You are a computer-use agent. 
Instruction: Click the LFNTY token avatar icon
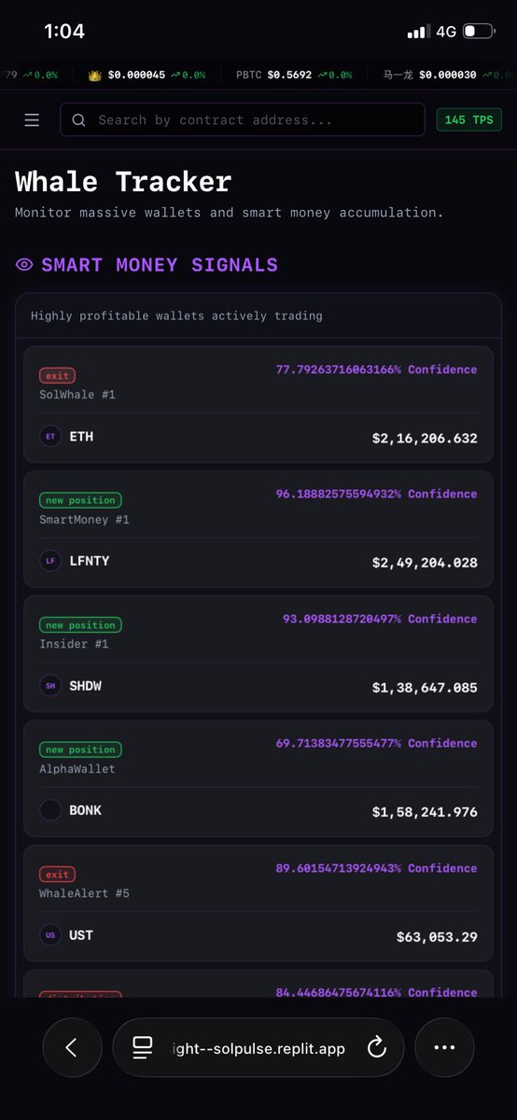pos(50,561)
